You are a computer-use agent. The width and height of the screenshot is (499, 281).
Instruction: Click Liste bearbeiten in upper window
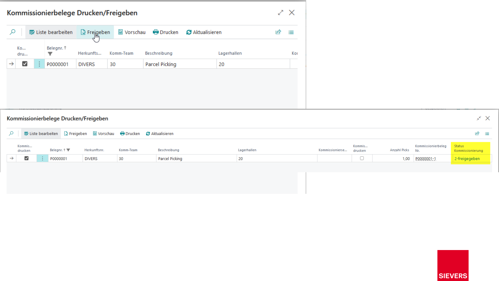click(51, 32)
